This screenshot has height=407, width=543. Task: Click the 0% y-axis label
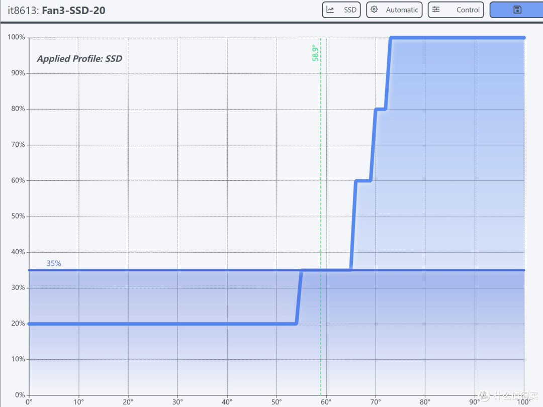(20, 395)
